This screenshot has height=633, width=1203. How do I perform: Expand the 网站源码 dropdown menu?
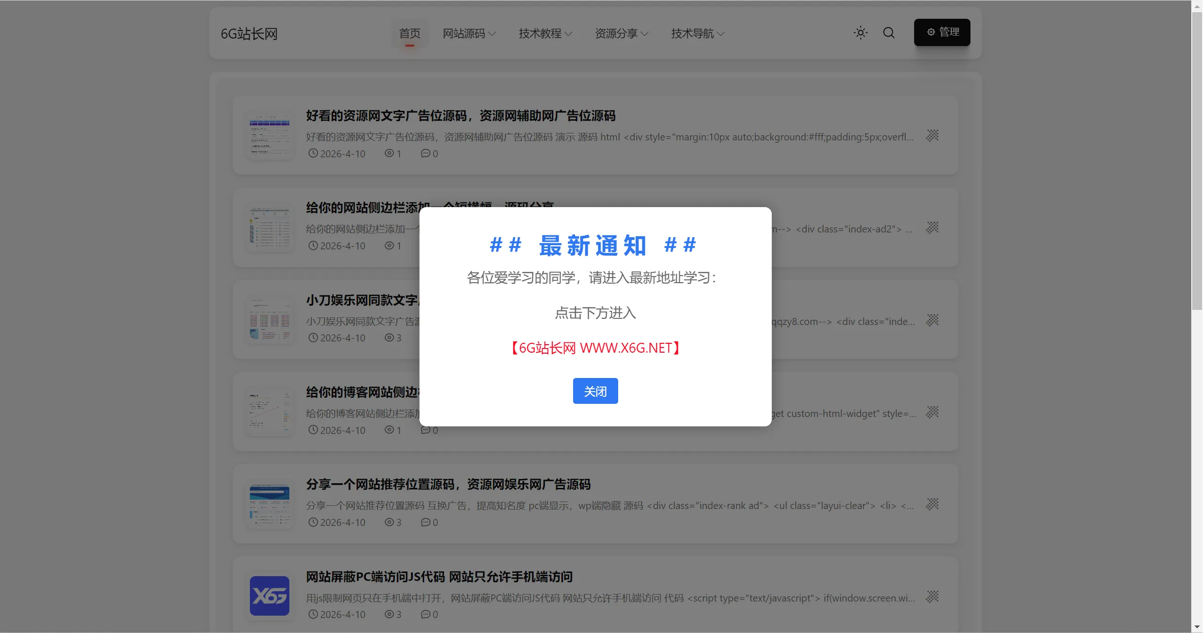[470, 33]
